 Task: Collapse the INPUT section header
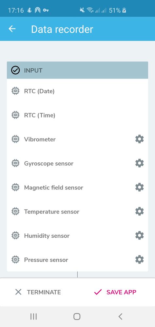[77, 70]
